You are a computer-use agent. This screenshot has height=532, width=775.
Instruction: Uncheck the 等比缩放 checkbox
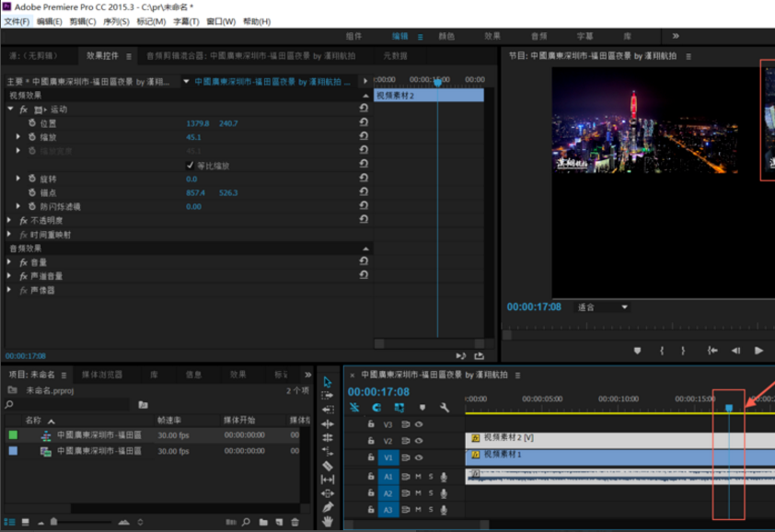[x=191, y=166]
